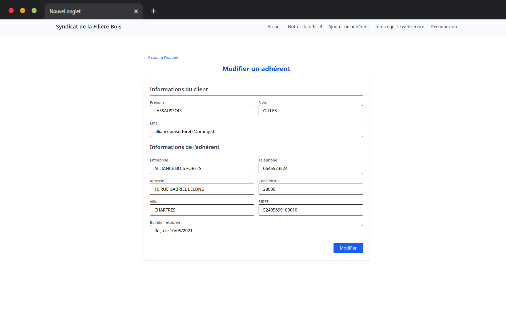Viewport: 506px width, 315px height.
Task: Select the Nouvel onglet tab
Action: point(88,11)
